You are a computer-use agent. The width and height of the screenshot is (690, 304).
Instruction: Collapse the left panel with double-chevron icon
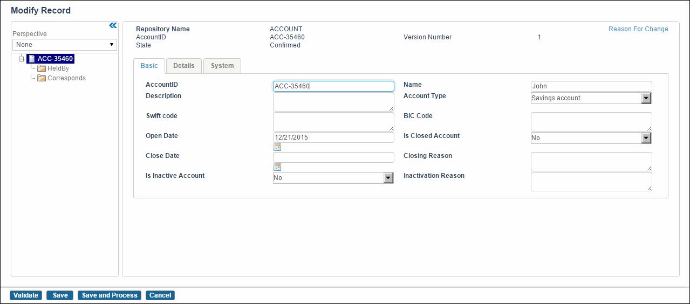tap(113, 25)
